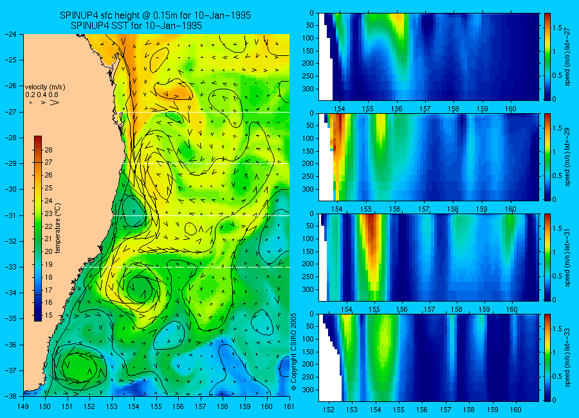The image size is (579, 418).
Task: Click the speed color bar beside lat=-33 panel
Action: 547,358
